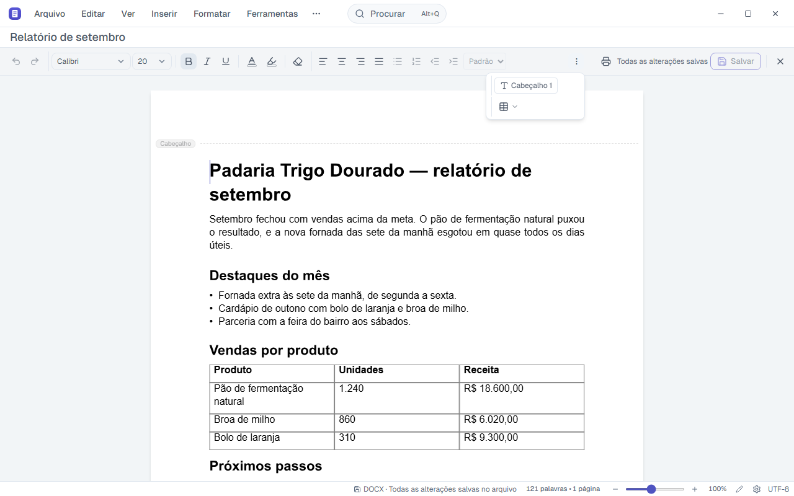Click the undo arrow icon
794x496 pixels.
pyautogui.click(x=16, y=61)
